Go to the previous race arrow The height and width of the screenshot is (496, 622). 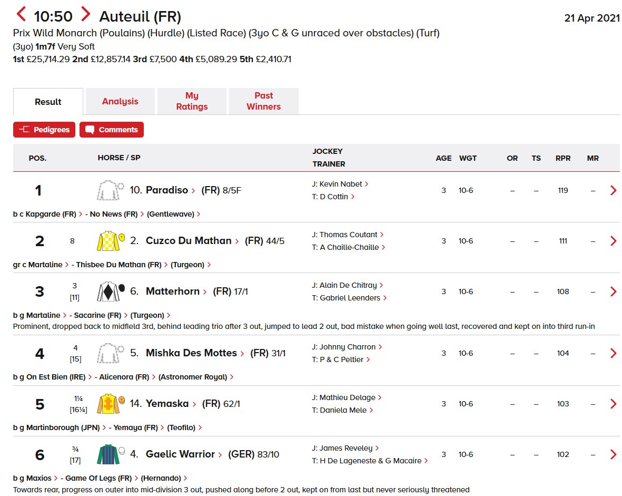[21, 14]
